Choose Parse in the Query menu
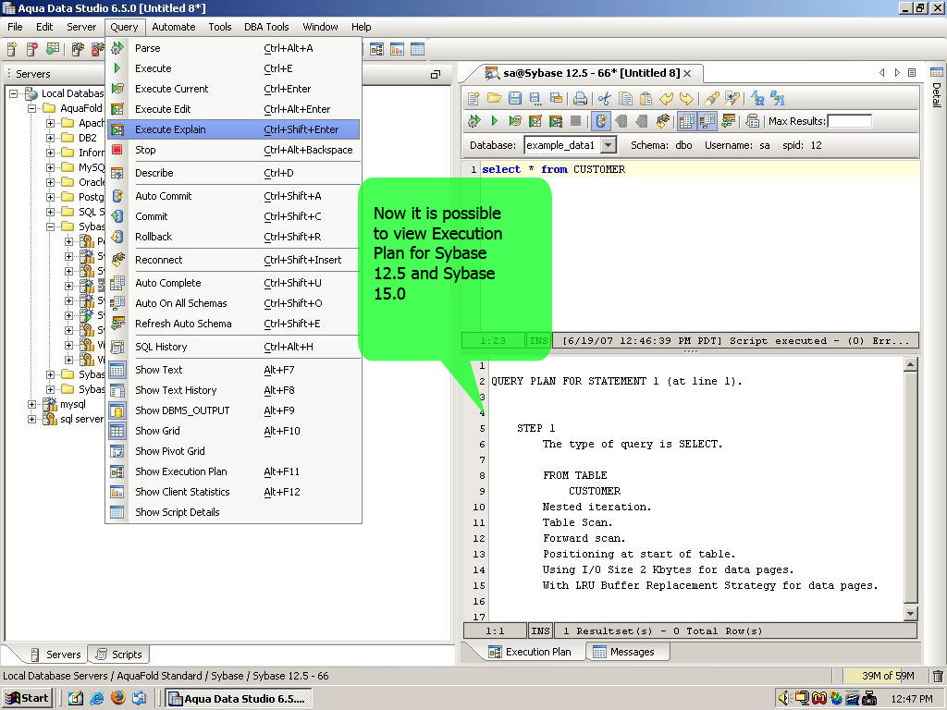This screenshot has height=710, width=947. coord(234,48)
